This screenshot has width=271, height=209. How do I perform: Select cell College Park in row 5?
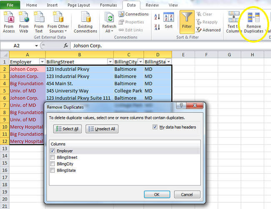tap(128, 91)
